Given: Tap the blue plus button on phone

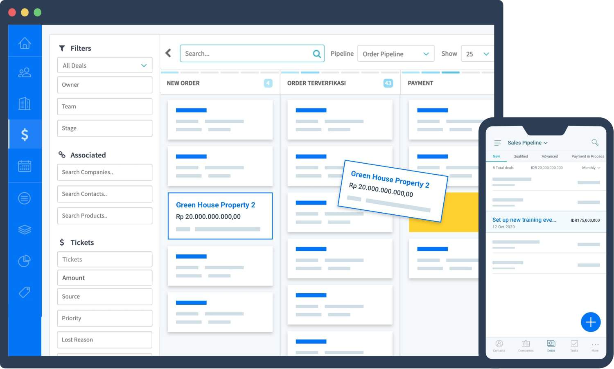Looking at the screenshot, I should pos(591,322).
